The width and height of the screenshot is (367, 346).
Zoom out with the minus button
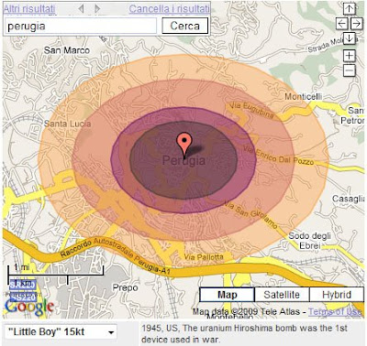click(x=349, y=70)
